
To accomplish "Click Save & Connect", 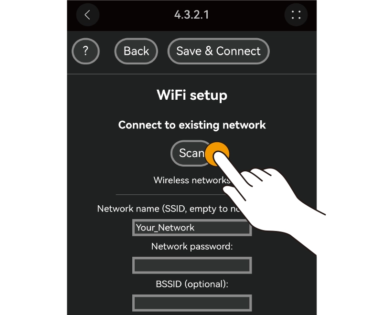I will [x=219, y=51].
